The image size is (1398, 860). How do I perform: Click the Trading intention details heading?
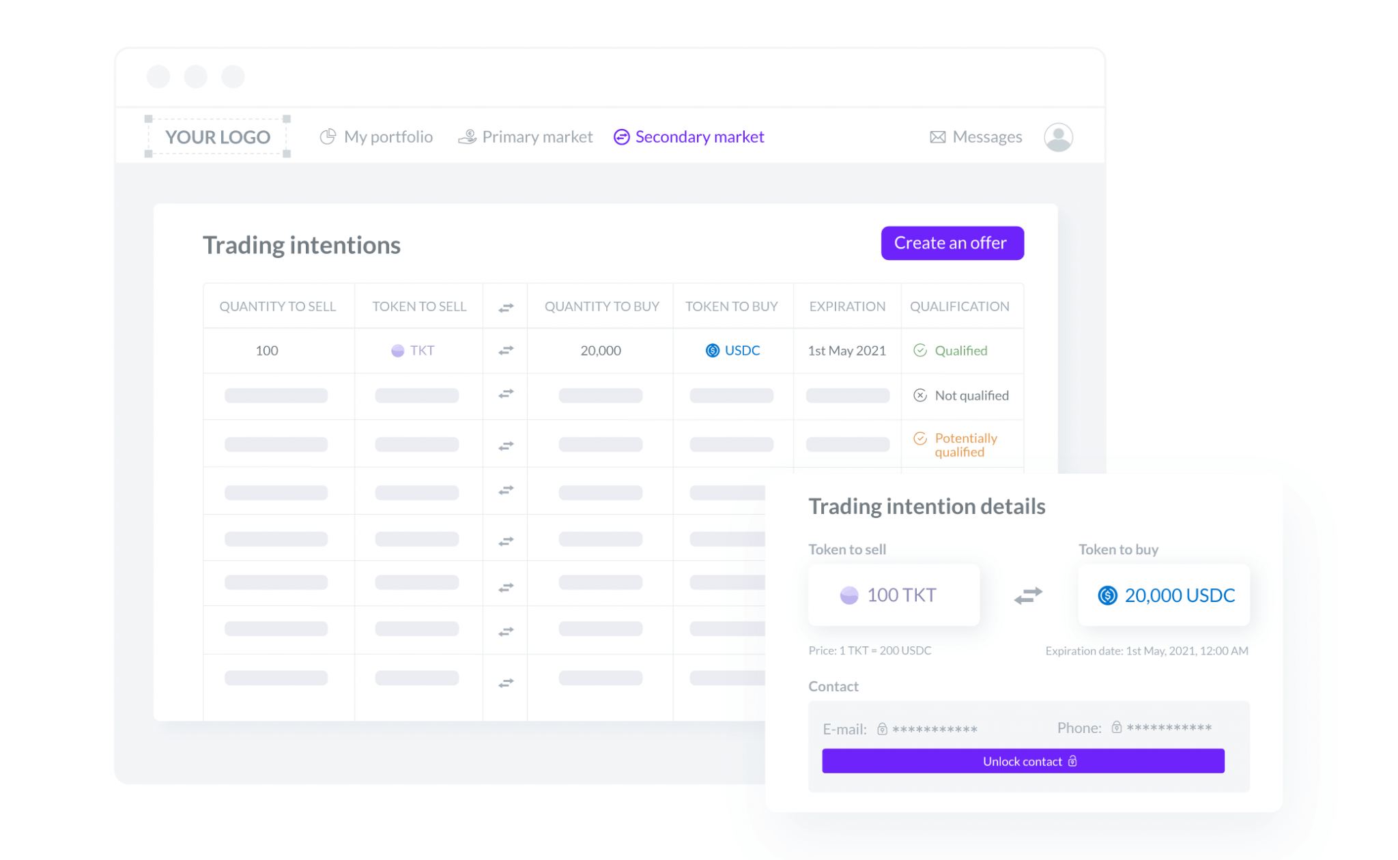click(x=927, y=506)
